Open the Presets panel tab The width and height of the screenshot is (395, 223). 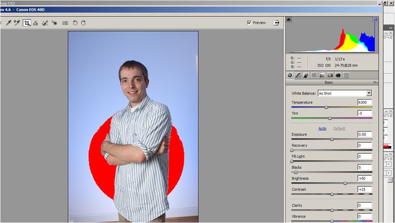[x=346, y=75]
